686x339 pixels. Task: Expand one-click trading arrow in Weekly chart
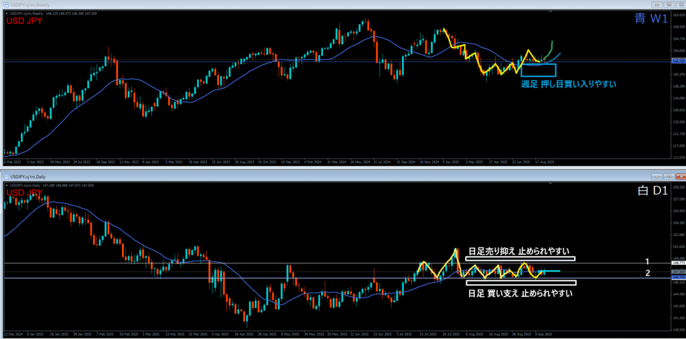point(6,13)
